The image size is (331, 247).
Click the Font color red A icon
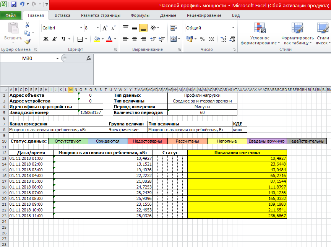click(x=109, y=39)
